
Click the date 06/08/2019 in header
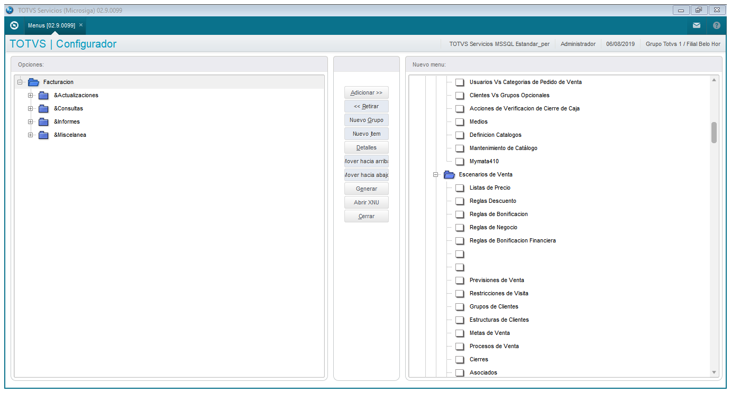click(620, 44)
